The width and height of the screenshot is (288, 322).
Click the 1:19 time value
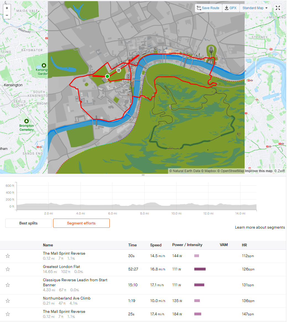coord(132,301)
